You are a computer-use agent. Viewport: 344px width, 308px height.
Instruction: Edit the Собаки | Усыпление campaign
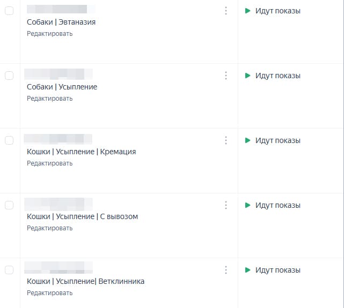pyautogui.click(x=49, y=99)
